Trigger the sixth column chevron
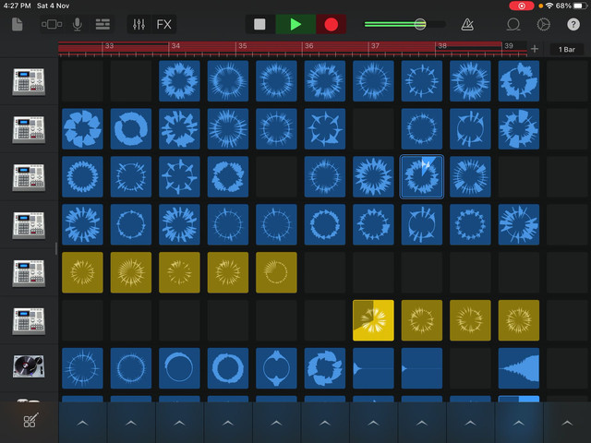 pyautogui.click(x=325, y=423)
